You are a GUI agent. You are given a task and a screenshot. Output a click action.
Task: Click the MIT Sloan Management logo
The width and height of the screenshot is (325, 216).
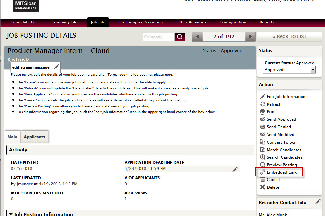point(26,6)
